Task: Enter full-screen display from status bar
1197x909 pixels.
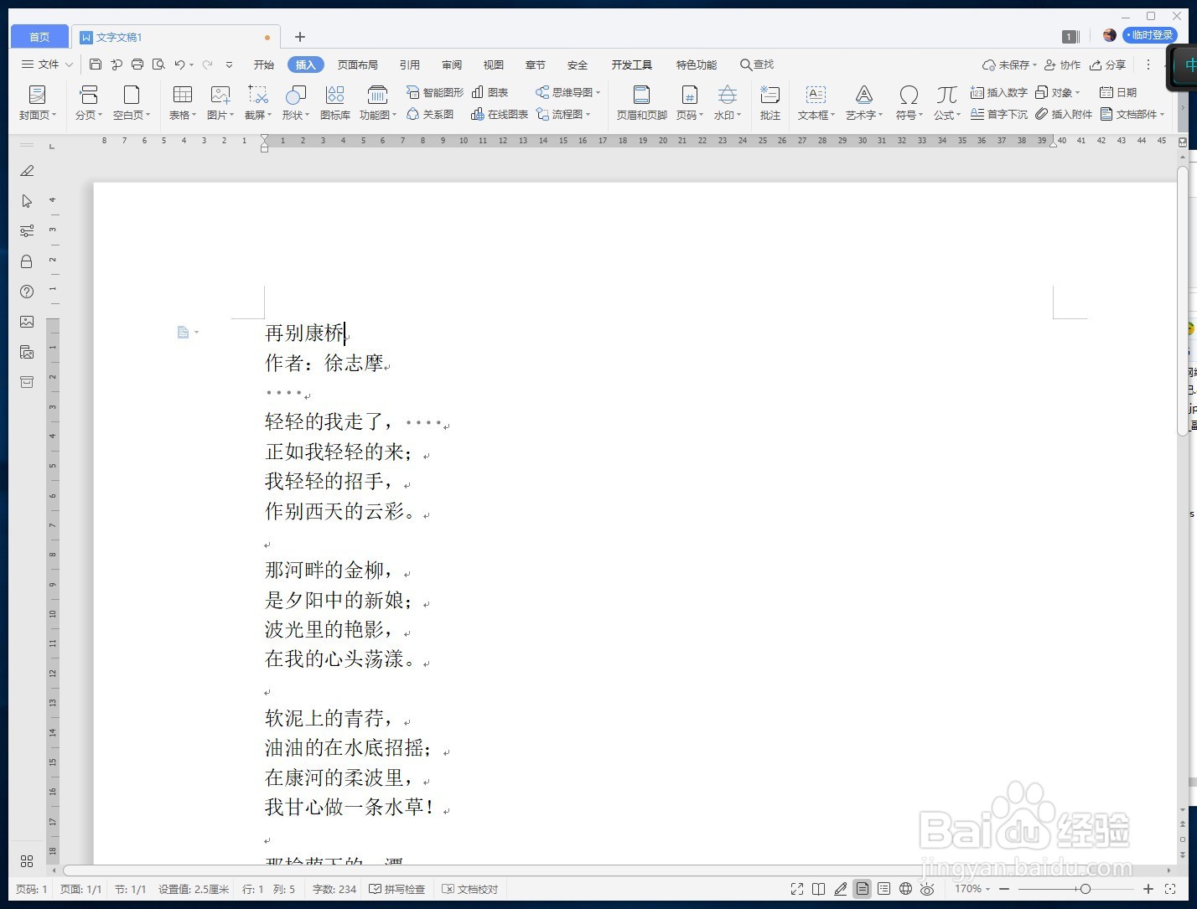Action: [x=797, y=889]
